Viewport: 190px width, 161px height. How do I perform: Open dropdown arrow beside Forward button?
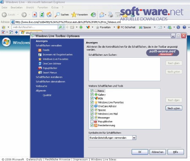(x=29, y=15)
